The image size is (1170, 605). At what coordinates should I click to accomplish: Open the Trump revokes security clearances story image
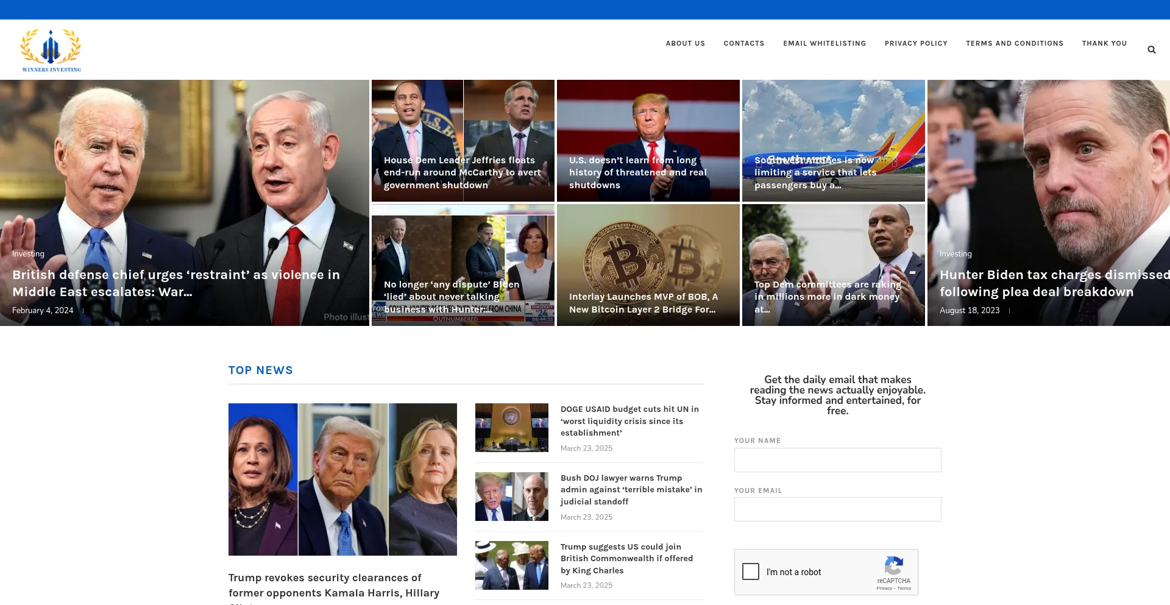[342, 479]
